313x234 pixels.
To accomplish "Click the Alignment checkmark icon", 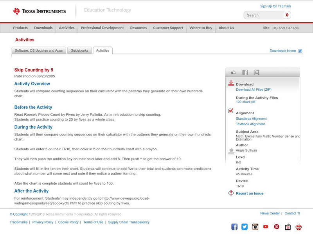I will click(x=230, y=111).
